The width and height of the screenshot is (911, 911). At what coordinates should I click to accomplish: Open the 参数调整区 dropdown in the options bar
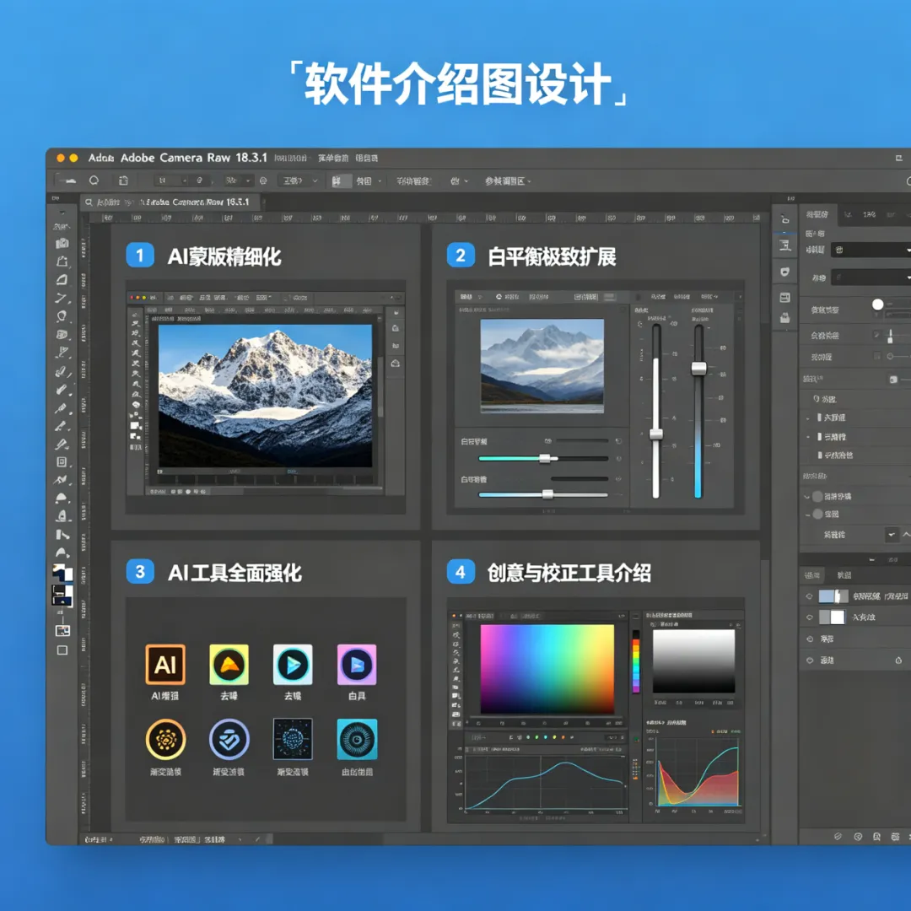click(x=509, y=181)
